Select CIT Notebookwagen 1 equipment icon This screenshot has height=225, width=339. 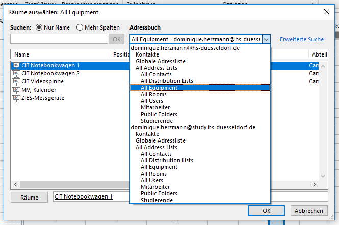(x=16, y=66)
